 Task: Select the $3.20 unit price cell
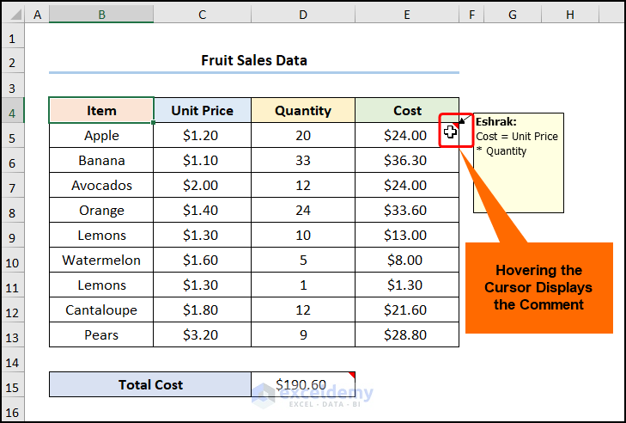tap(203, 334)
